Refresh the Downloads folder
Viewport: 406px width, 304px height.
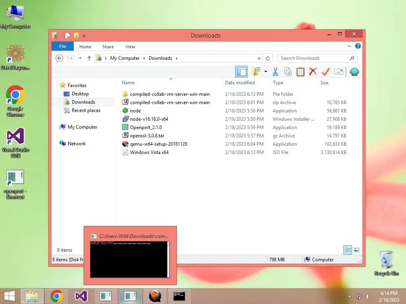click(x=268, y=58)
